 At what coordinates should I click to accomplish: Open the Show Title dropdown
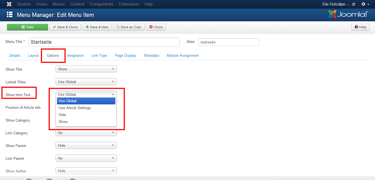(x=86, y=69)
